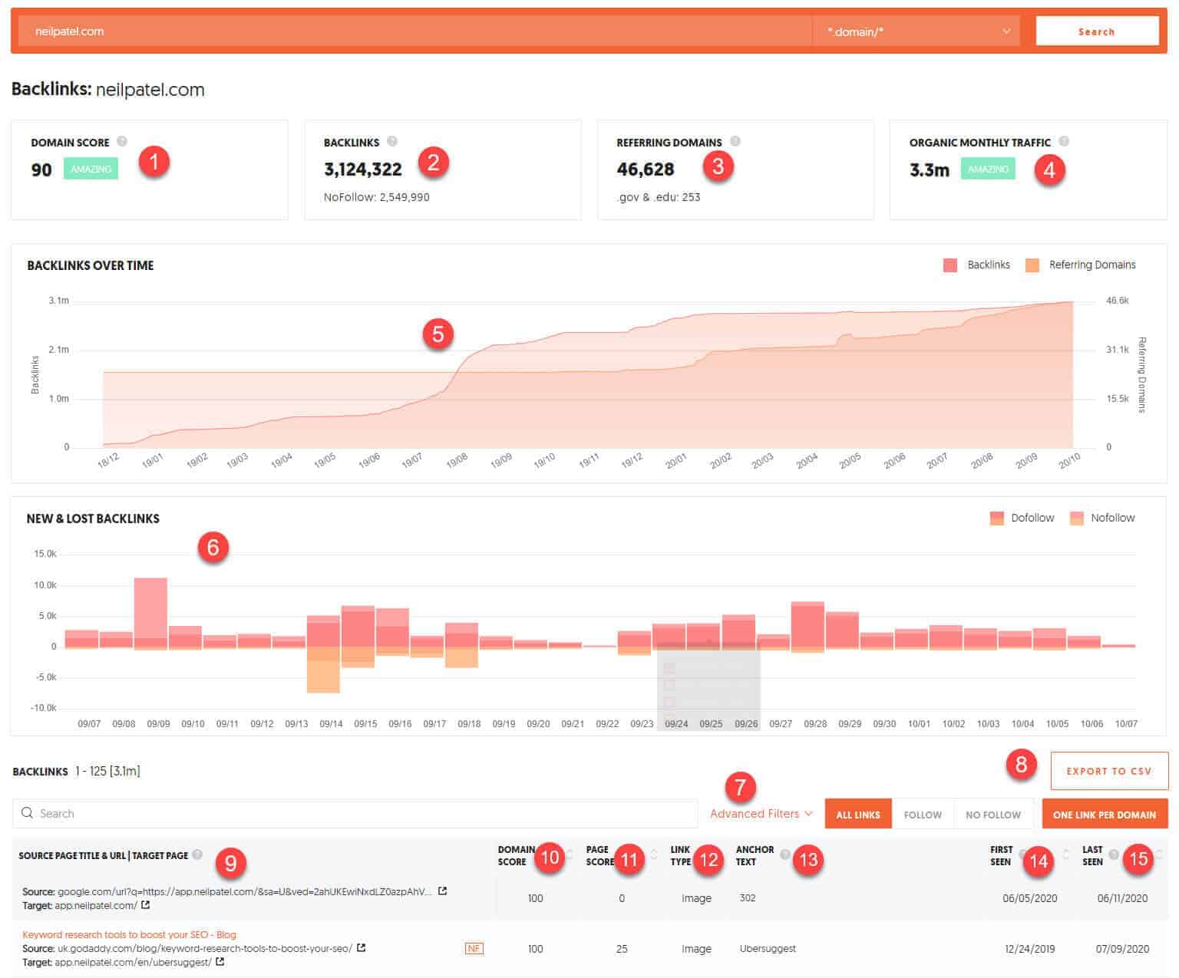Click the google.com source URL text

[x=245, y=891]
